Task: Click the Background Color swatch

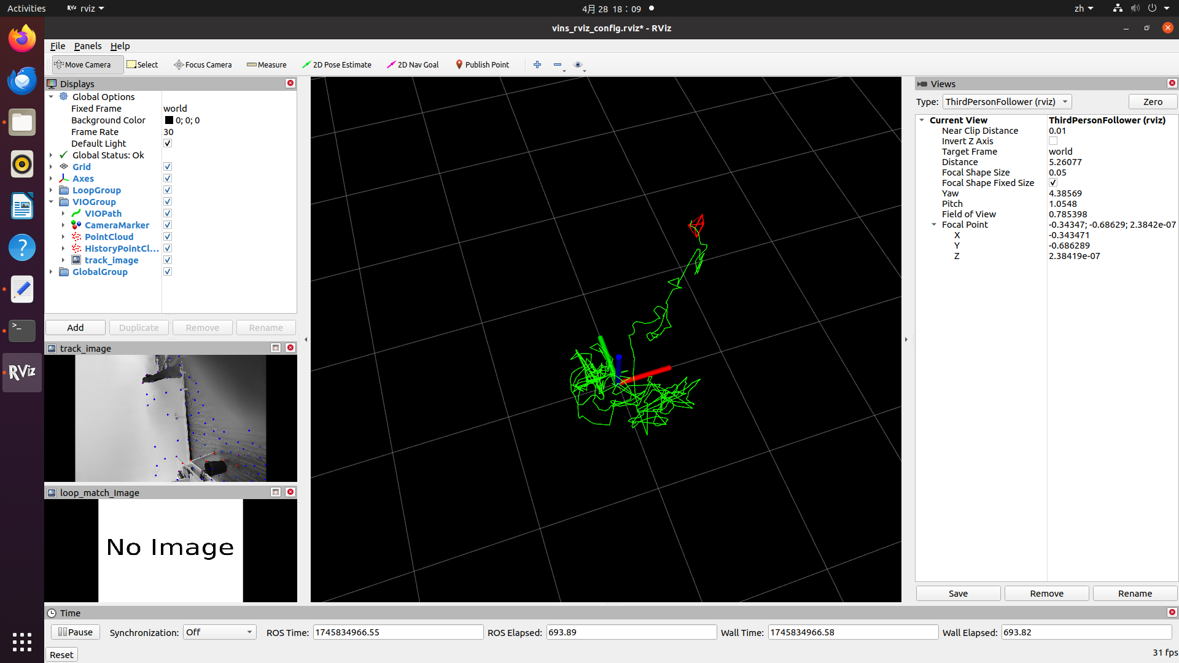Action: 169,120
